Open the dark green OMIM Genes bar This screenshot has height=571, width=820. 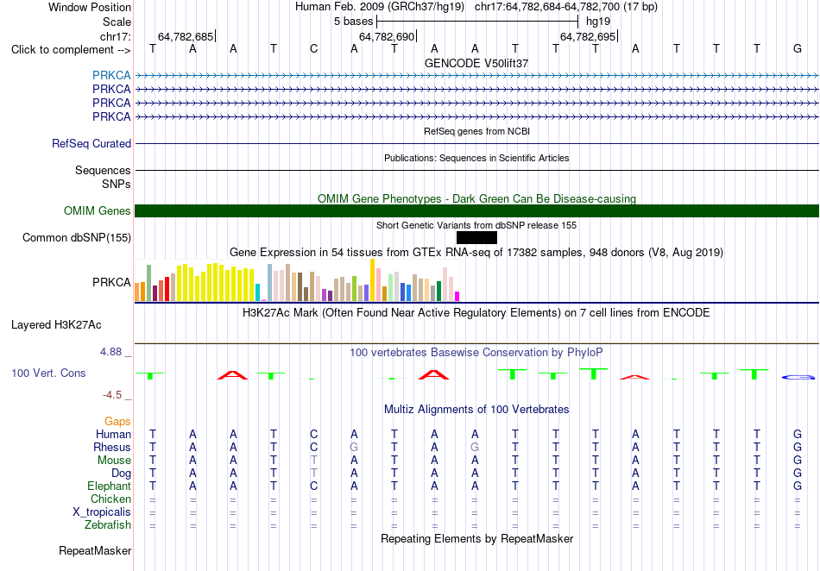pos(476,211)
